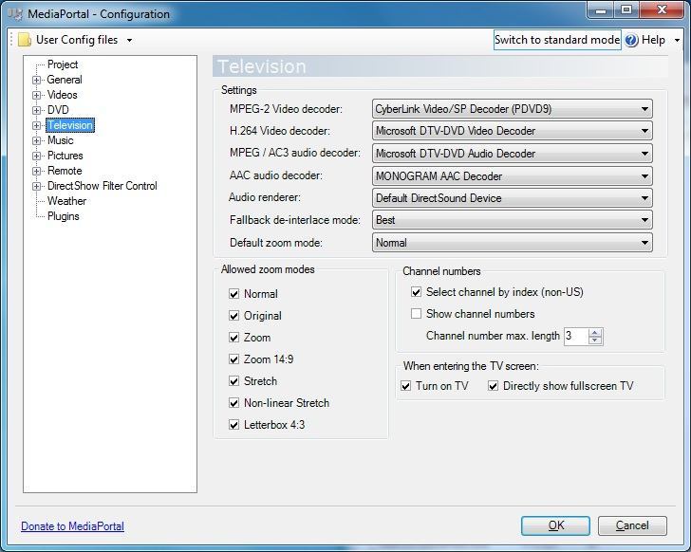Click the User Config files label

point(77,40)
